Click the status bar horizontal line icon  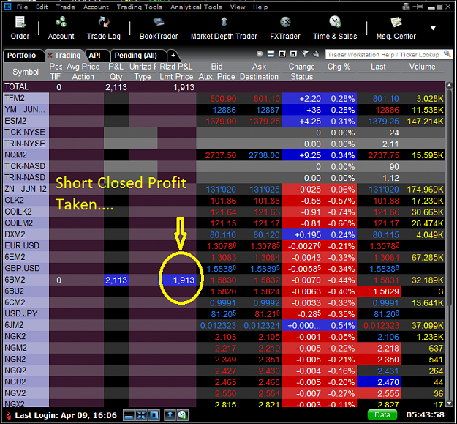(x=129, y=415)
